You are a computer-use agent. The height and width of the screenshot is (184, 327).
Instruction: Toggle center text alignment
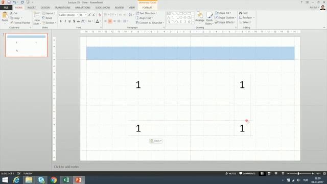[110, 21]
